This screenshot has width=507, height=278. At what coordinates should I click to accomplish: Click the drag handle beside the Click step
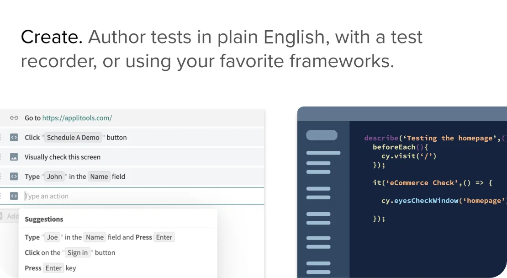point(2,137)
